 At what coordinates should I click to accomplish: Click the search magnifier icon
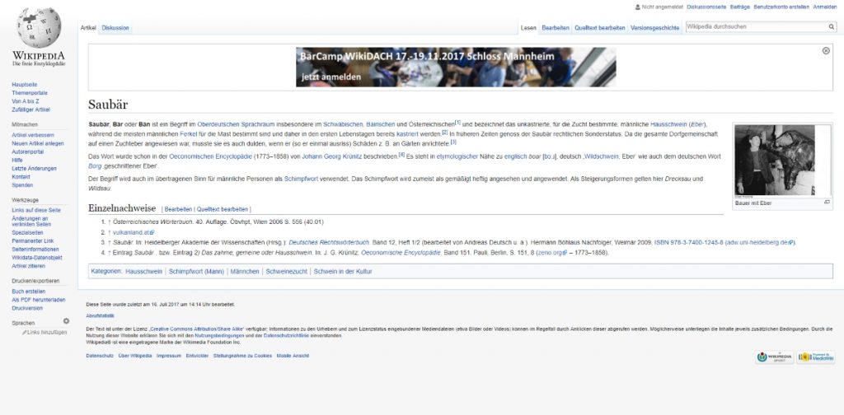(832, 26)
